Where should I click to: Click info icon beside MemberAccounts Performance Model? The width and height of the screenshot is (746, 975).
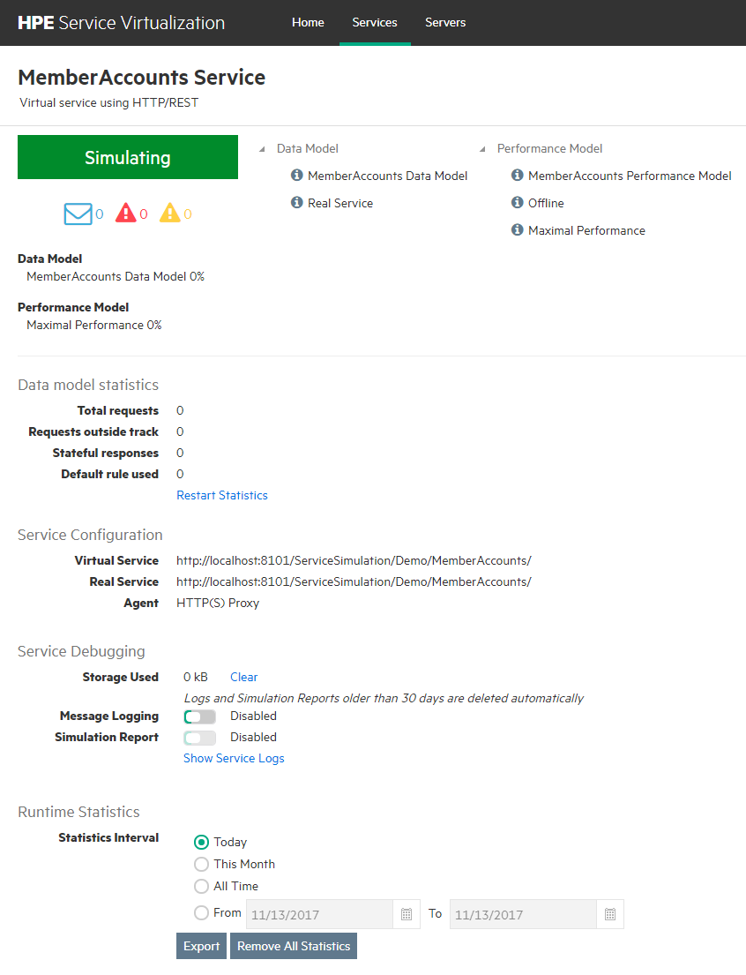pos(518,176)
